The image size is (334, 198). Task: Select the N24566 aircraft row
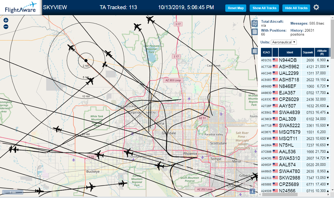(x=295, y=191)
